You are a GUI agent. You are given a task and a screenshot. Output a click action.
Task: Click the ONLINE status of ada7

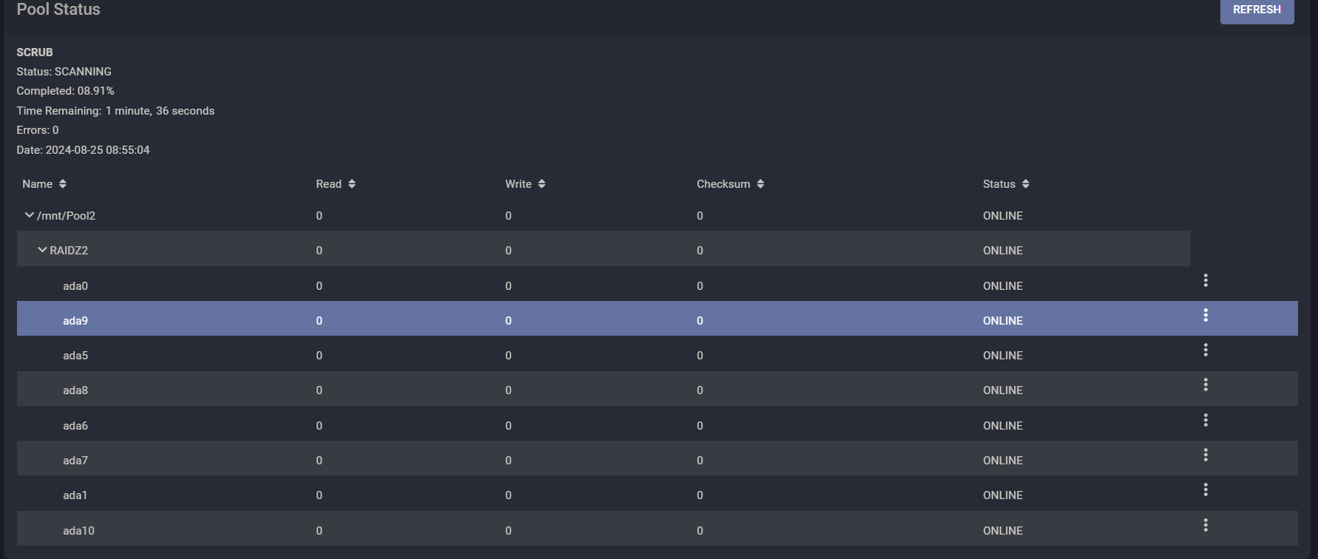point(1003,461)
